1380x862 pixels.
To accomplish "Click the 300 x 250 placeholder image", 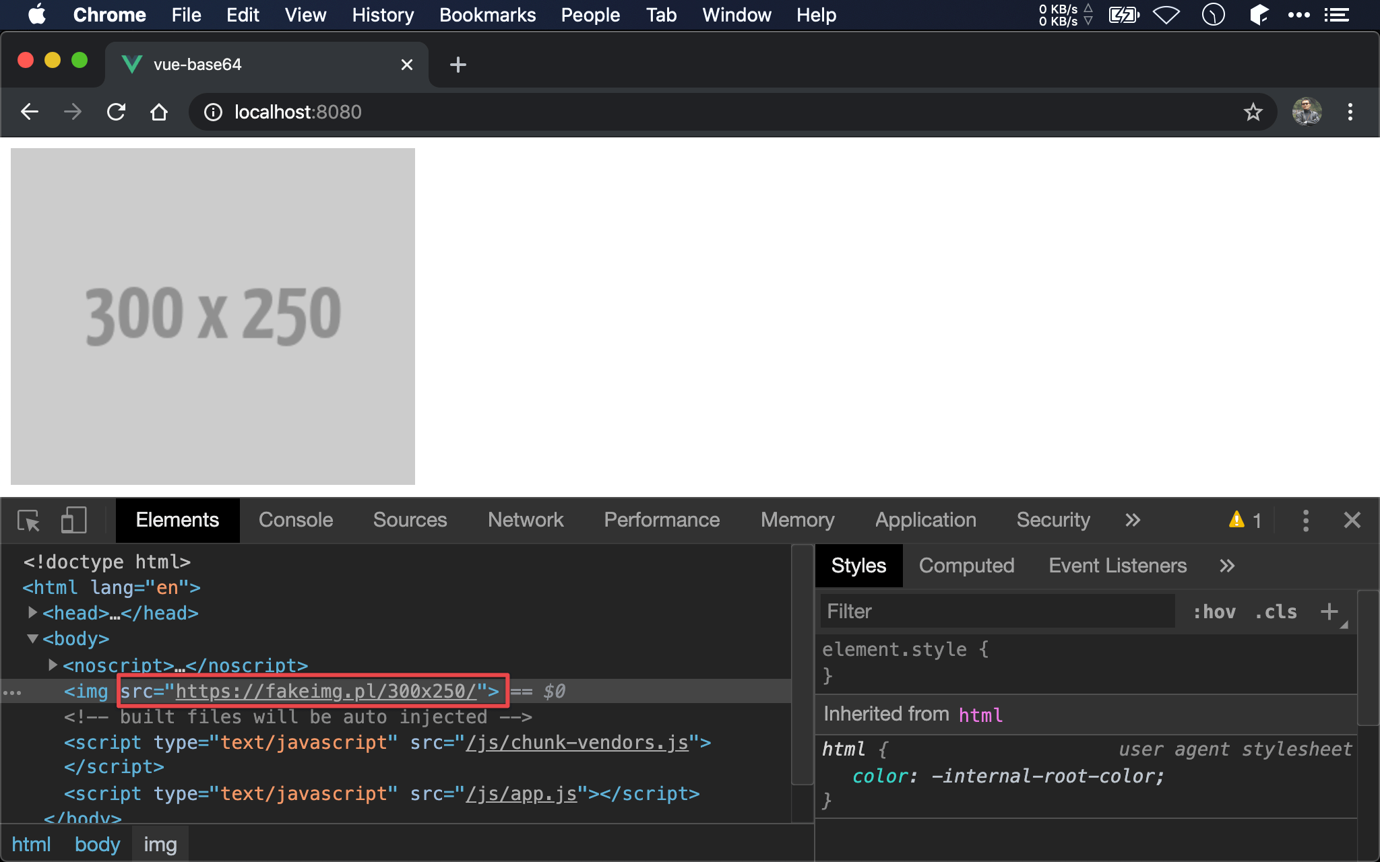I will [x=213, y=316].
